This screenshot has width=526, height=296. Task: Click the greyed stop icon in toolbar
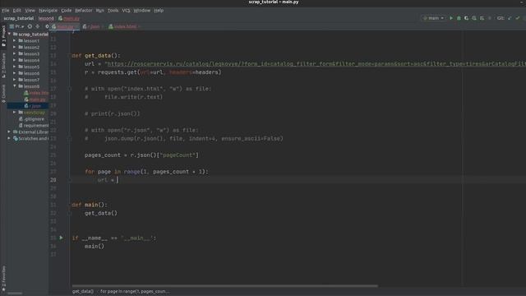pyautogui.click(x=490, y=18)
